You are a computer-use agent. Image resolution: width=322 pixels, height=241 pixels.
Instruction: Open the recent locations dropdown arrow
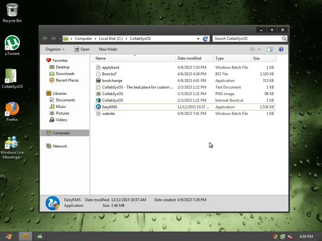click(60, 39)
